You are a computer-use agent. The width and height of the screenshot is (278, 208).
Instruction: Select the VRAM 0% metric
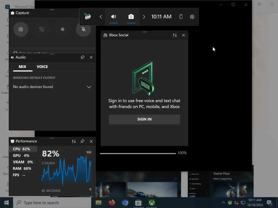coord(23,162)
